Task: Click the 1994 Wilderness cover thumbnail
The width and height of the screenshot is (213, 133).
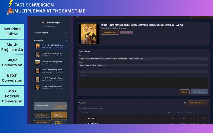Action: [38, 63]
